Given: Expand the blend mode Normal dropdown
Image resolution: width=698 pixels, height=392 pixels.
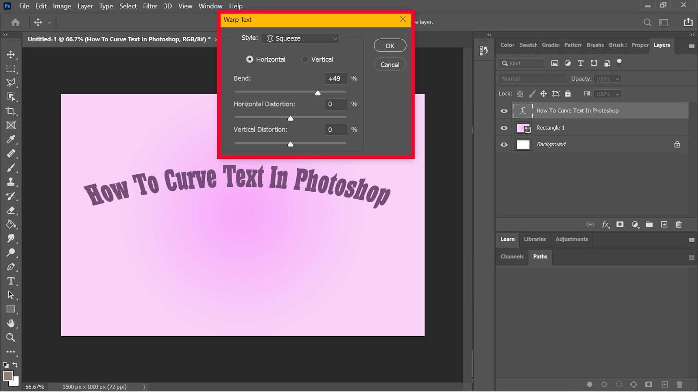Looking at the screenshot, I should [x=532, y=79].
